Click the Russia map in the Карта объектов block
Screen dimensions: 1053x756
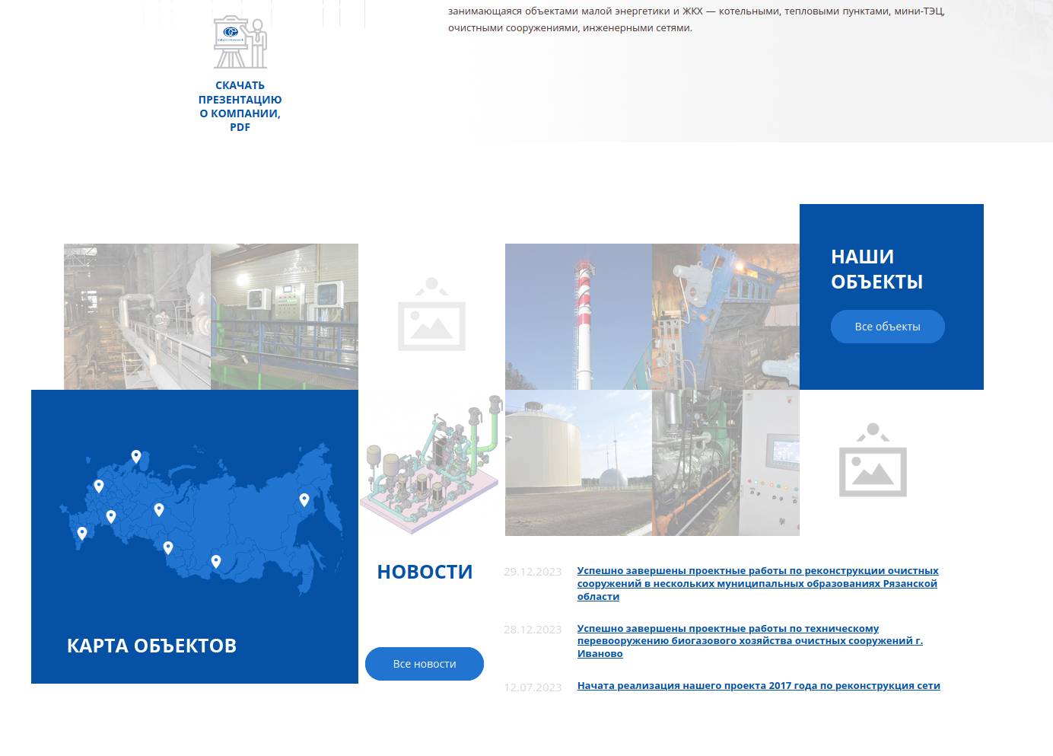[202, 518]
